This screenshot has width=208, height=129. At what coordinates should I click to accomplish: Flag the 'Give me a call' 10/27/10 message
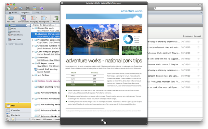(199, 87)
